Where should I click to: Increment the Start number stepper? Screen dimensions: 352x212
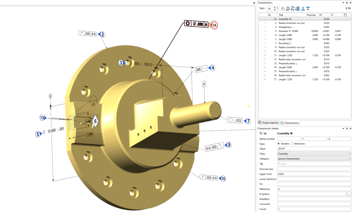[x=275, y=8]
